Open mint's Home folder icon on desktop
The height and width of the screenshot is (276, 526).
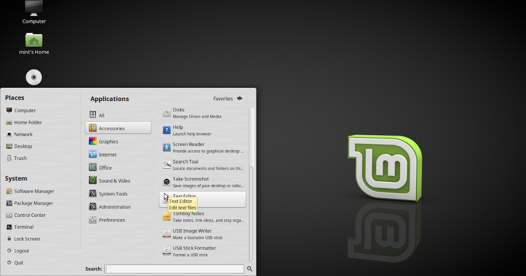tap(34, 40)
